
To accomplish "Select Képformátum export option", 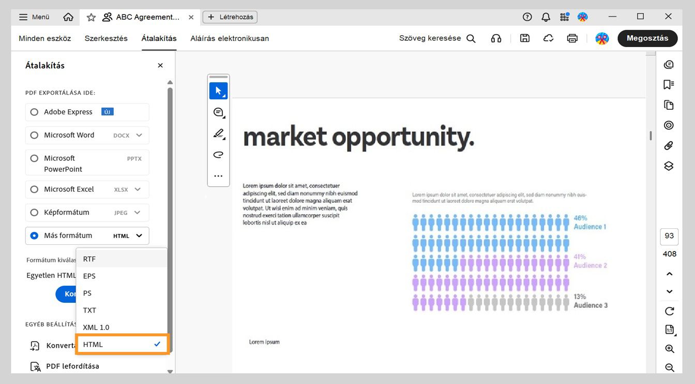I will point(34,212).
